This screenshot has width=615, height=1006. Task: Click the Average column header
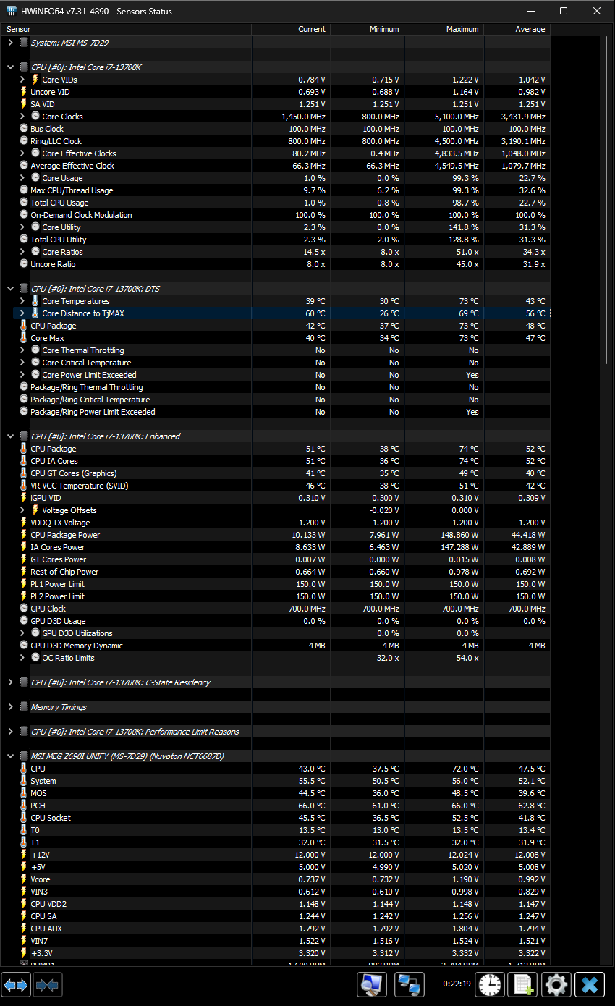[517, 29]
